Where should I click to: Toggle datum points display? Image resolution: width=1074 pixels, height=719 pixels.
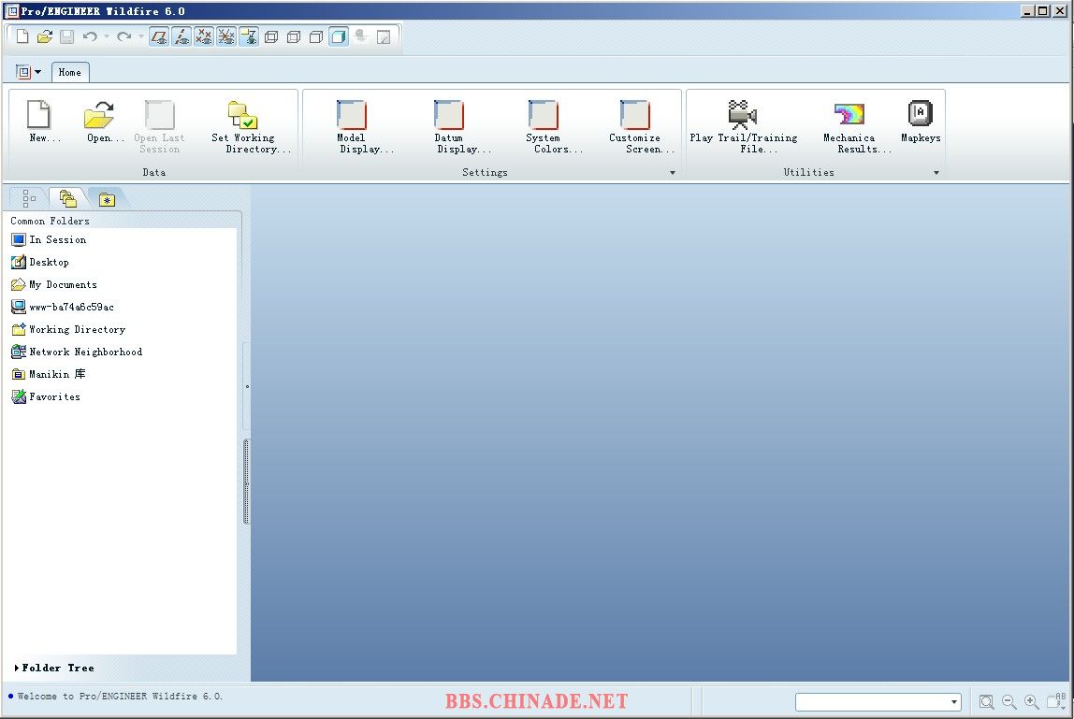pos(204,36)
